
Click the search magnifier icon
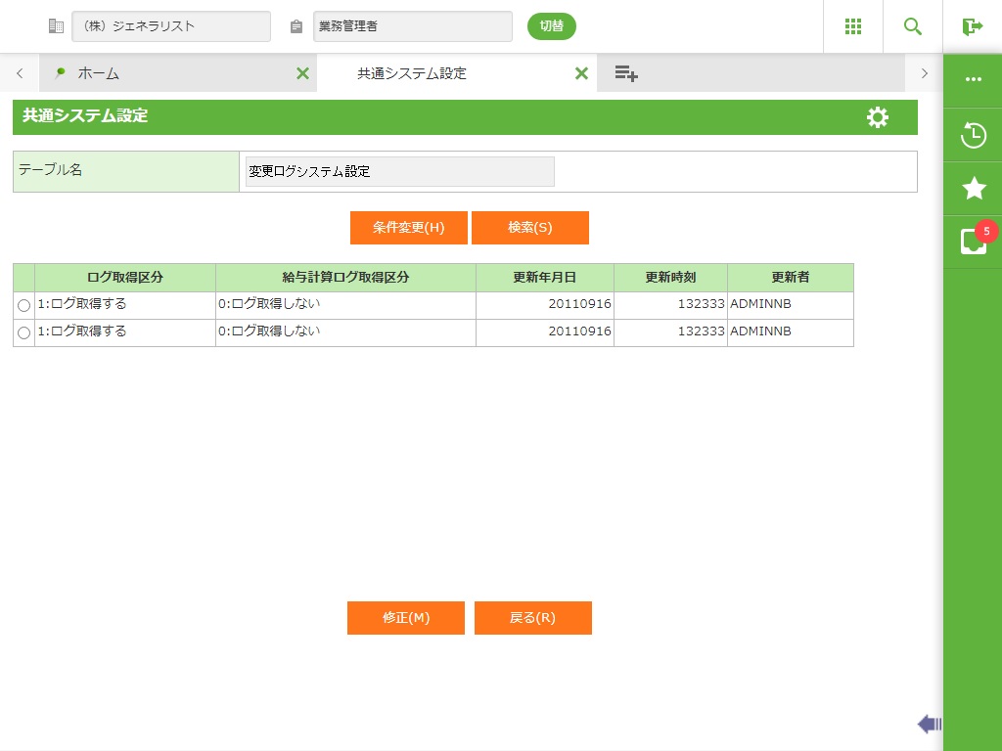coord(913,26)
